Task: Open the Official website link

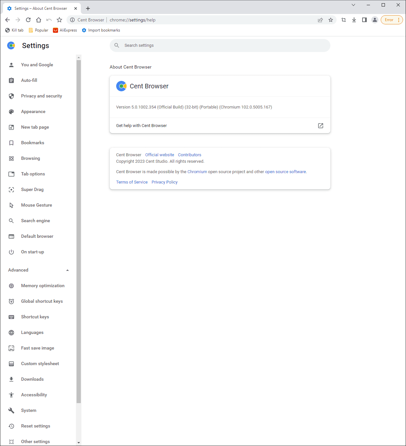Action: point(160,155)
